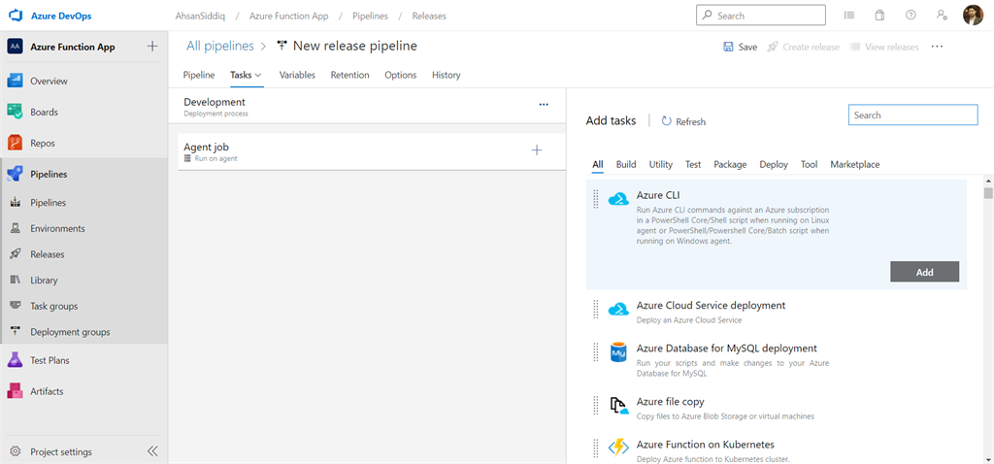Click the Azure Function on Kubernetes icon
Image resolution: width=994 pixels, height=464 pixels.
coord(618,447)
